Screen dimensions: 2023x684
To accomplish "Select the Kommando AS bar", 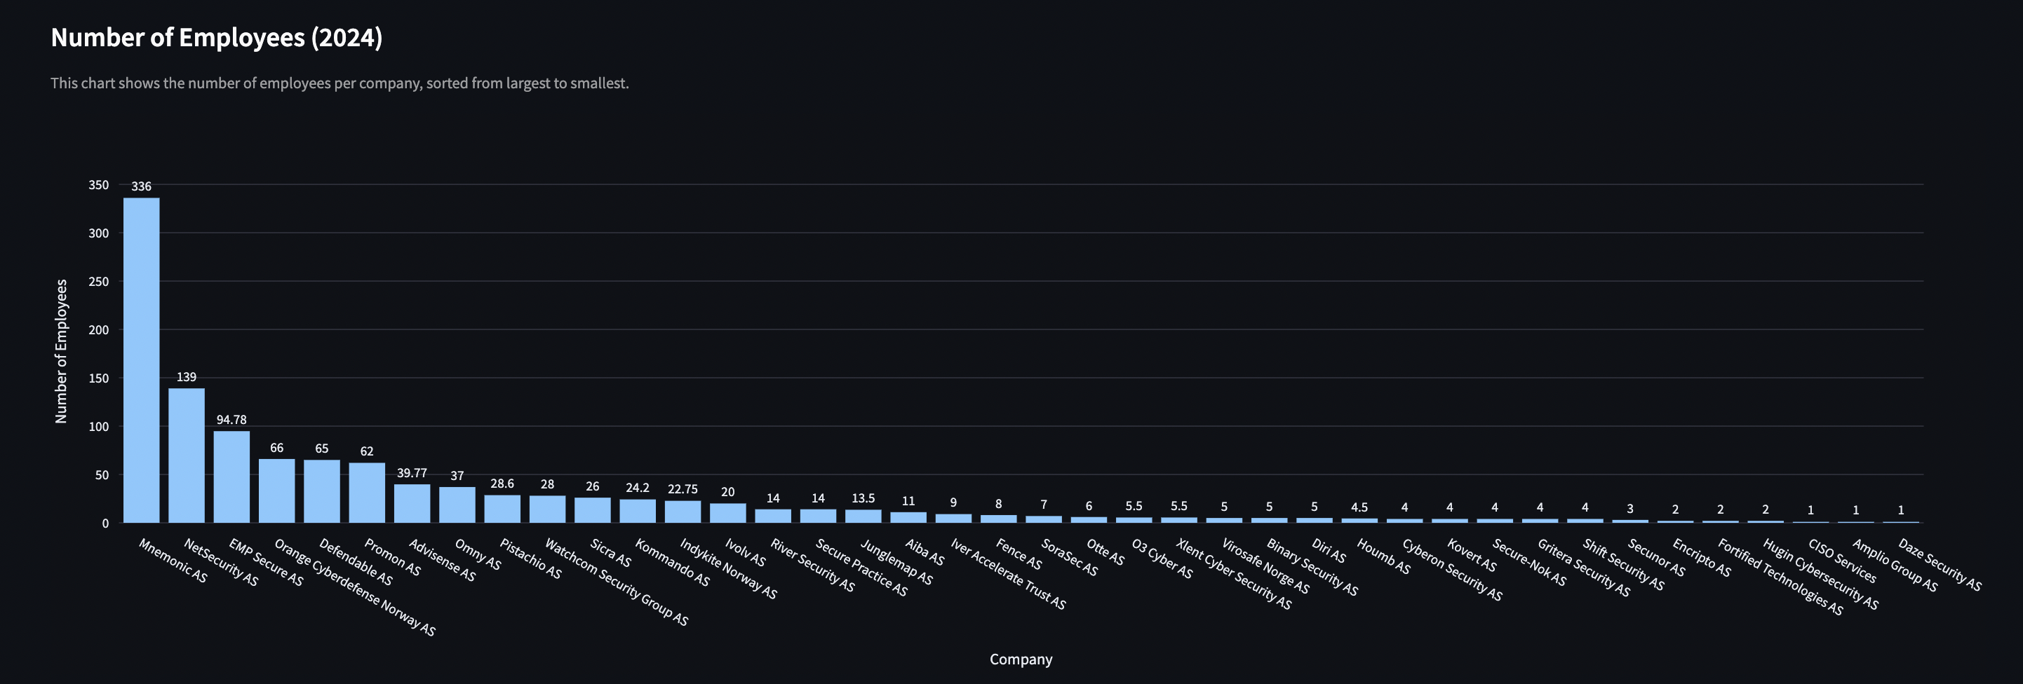I will (638, 512).
